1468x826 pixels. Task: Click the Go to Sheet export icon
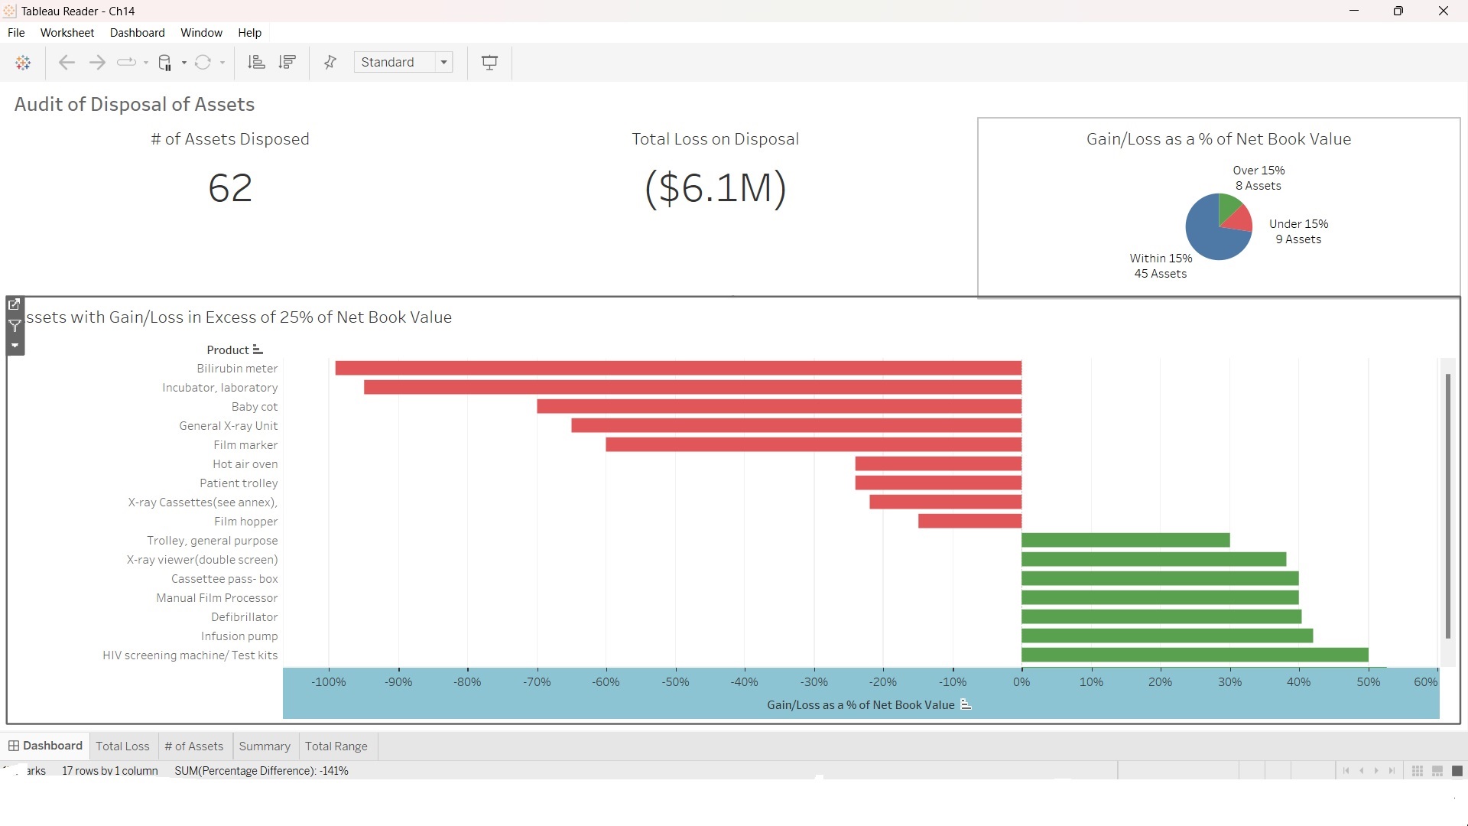point(15,304)
